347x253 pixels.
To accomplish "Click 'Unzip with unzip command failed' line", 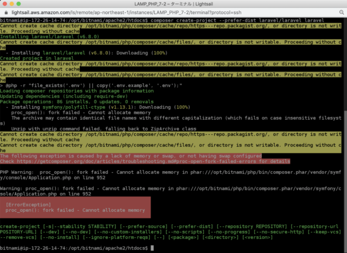I will 104,129.
